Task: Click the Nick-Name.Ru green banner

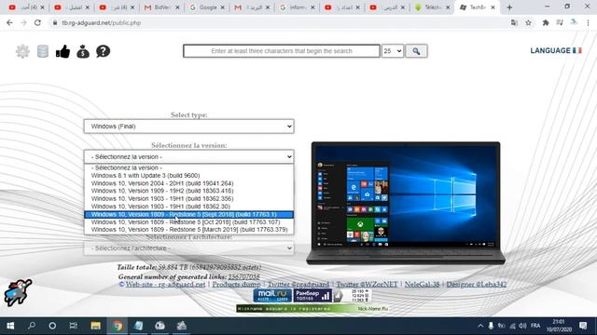Action: click(x=312, y=308)
